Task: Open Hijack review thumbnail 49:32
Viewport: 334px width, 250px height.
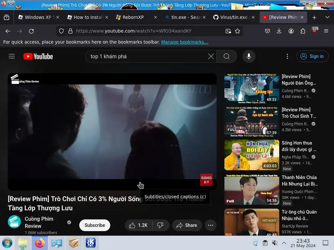Action: click(251, 89)
